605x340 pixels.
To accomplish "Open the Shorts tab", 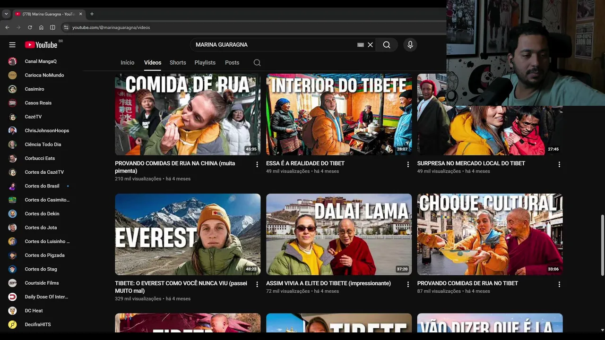I will click(178, 62).
